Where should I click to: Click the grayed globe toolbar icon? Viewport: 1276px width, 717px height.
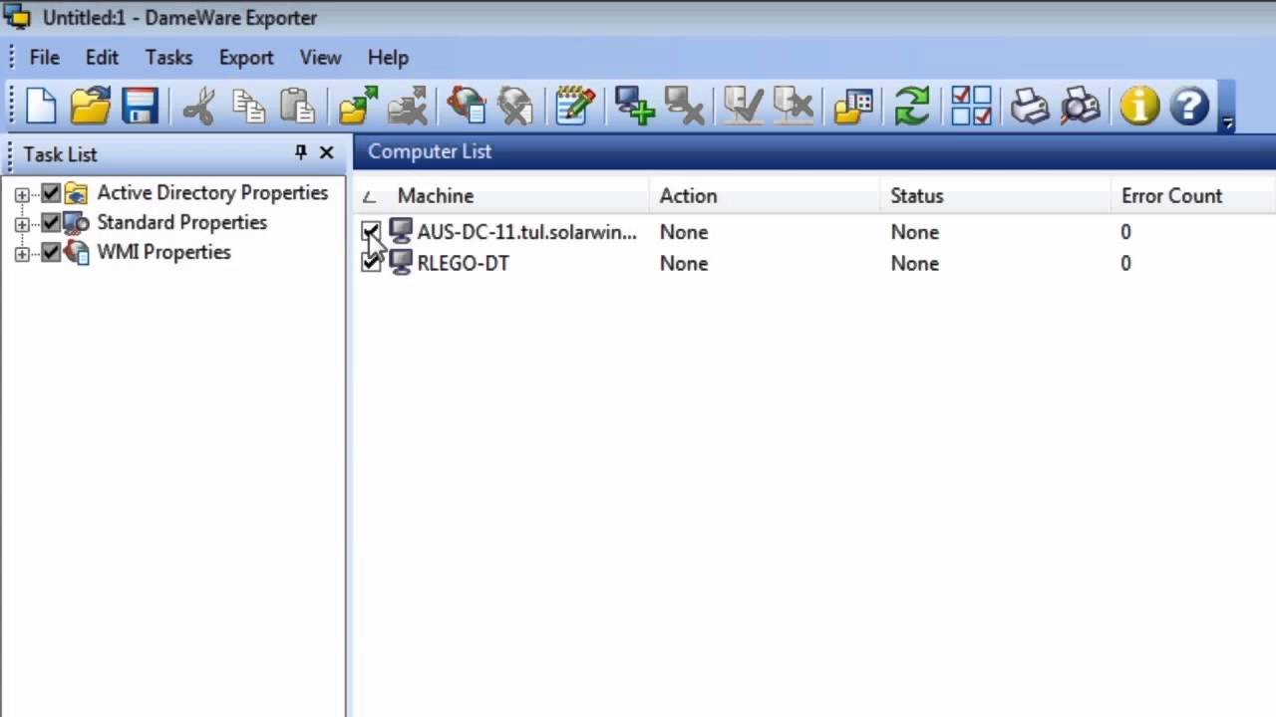click(515, 105)
